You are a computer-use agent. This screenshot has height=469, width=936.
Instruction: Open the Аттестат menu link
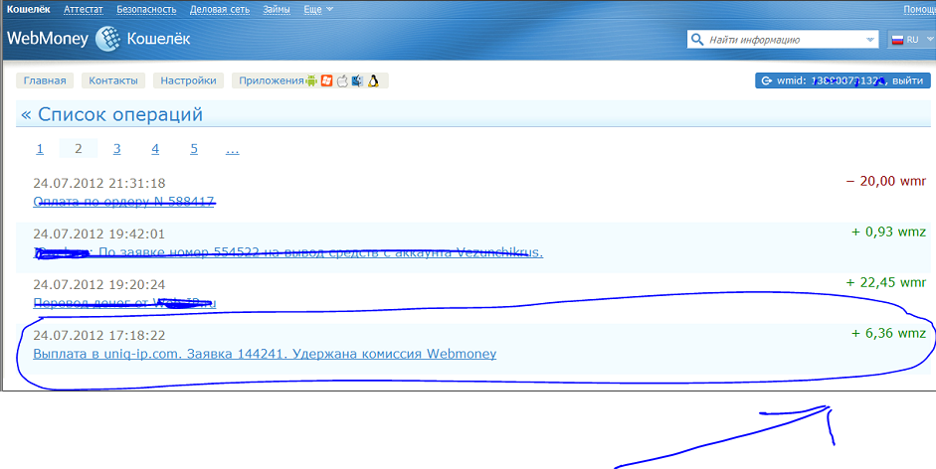coord(84,10)
